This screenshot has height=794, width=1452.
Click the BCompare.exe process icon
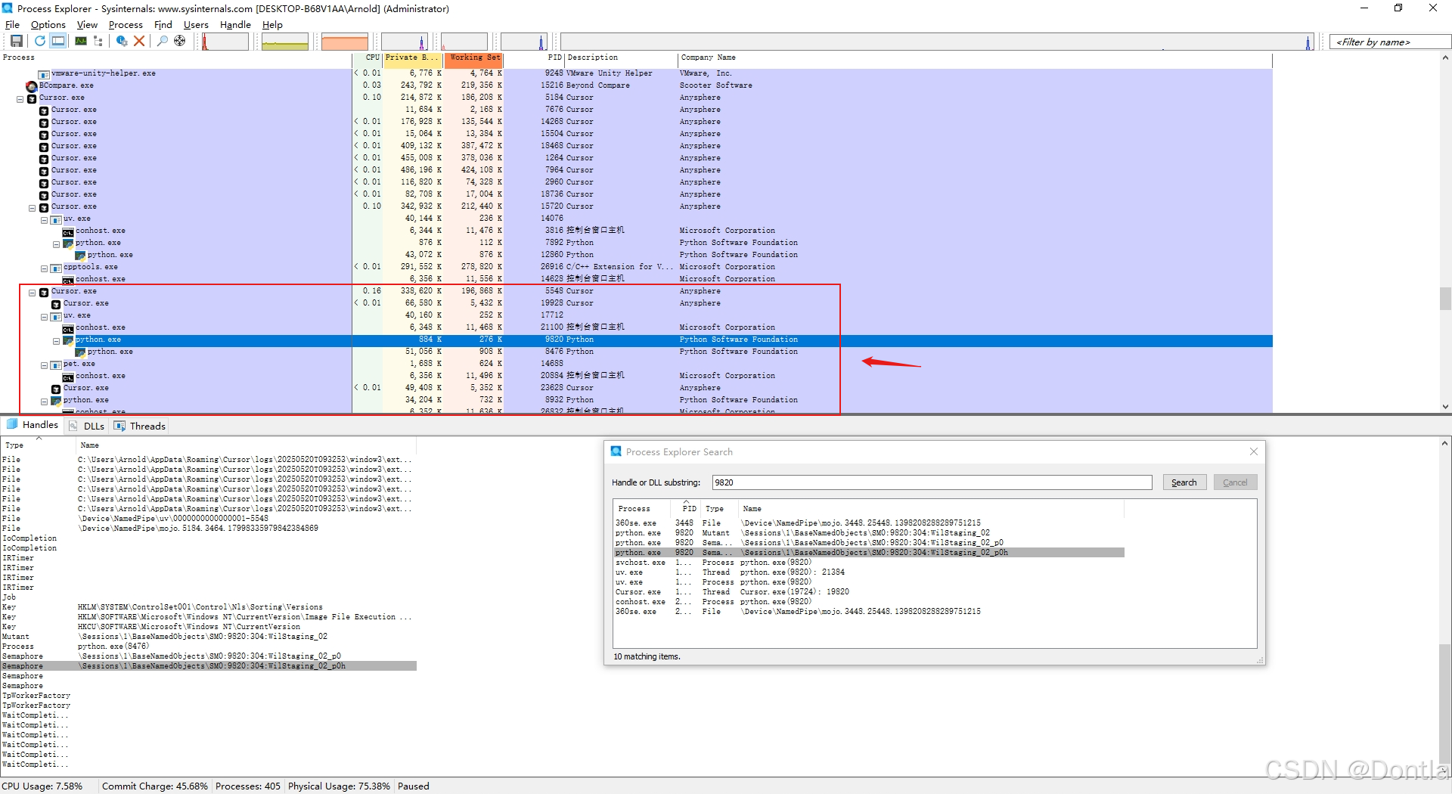[x=32, y=85]
